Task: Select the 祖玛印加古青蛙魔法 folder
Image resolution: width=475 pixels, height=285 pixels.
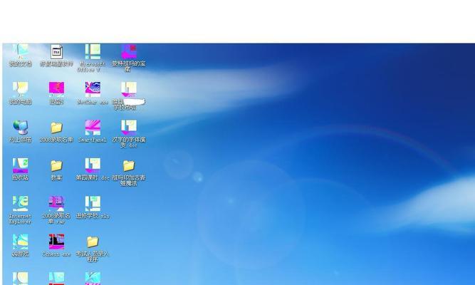Action: (129, 172)
